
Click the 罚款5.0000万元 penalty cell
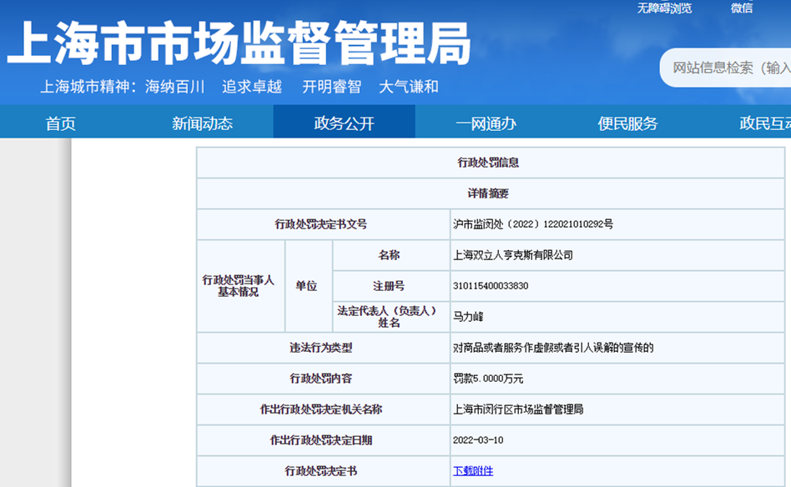488,379
